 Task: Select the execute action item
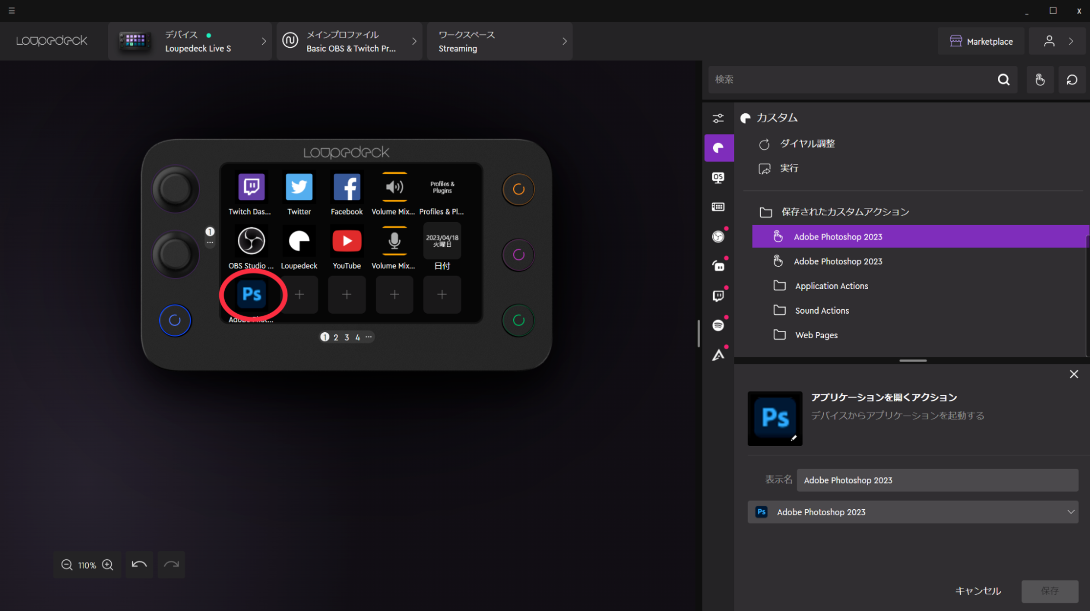pyautogui.click(x=778, y=168)
